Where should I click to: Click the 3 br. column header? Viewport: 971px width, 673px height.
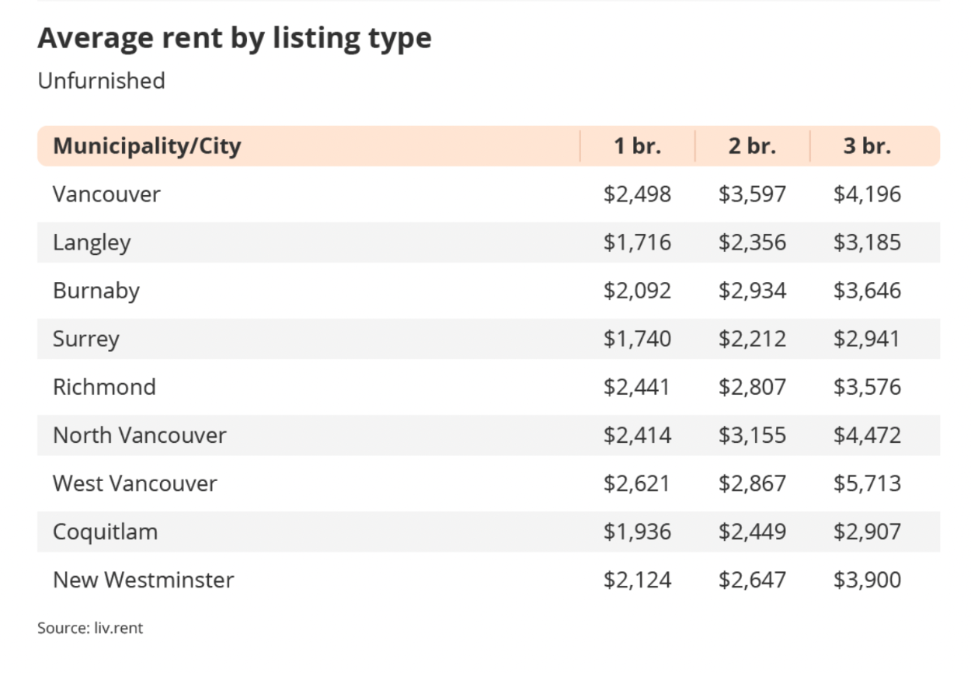click(x=867, y=145)
